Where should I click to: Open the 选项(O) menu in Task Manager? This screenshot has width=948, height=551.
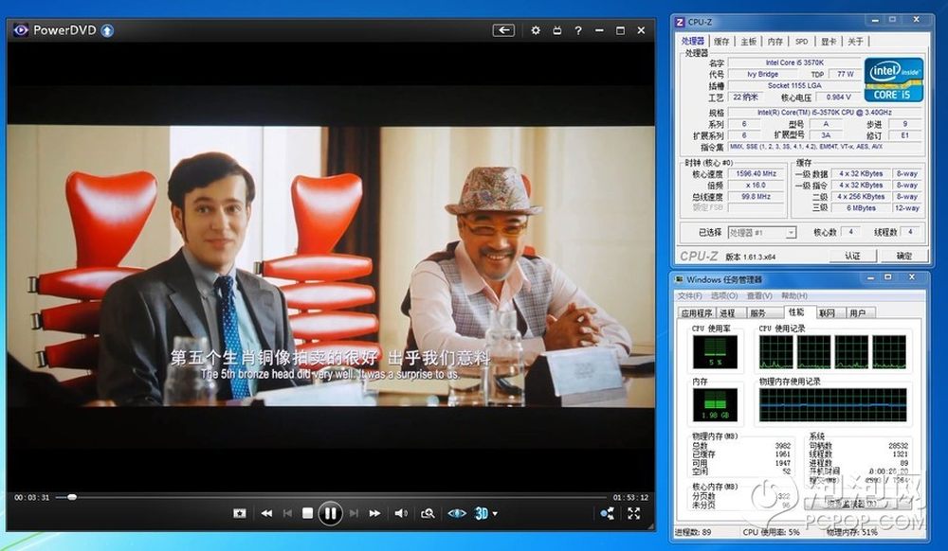tap(723, 295)
